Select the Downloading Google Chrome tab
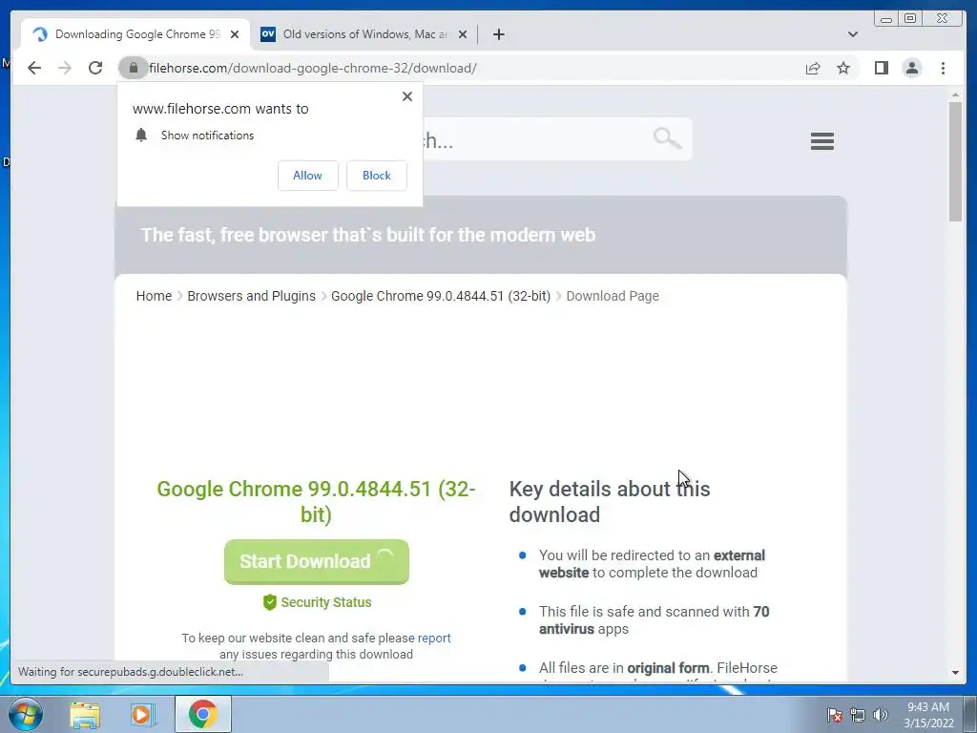 click(x=135, y=34)
